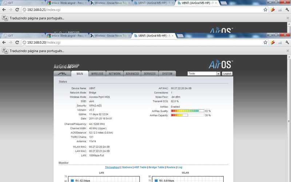The width and height of the screenshot is (291, 182).
Task: Open the Stations monitor link
Action: point(127,167)
